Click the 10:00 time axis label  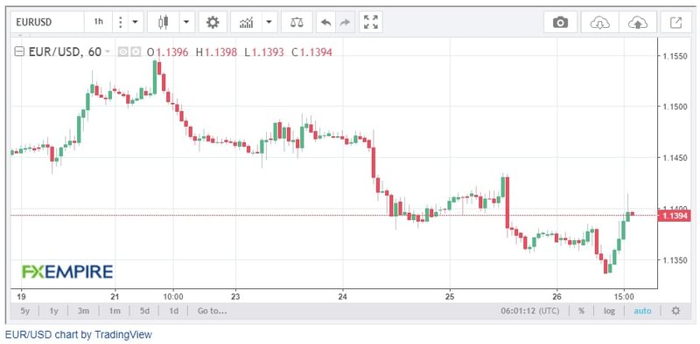173,296
